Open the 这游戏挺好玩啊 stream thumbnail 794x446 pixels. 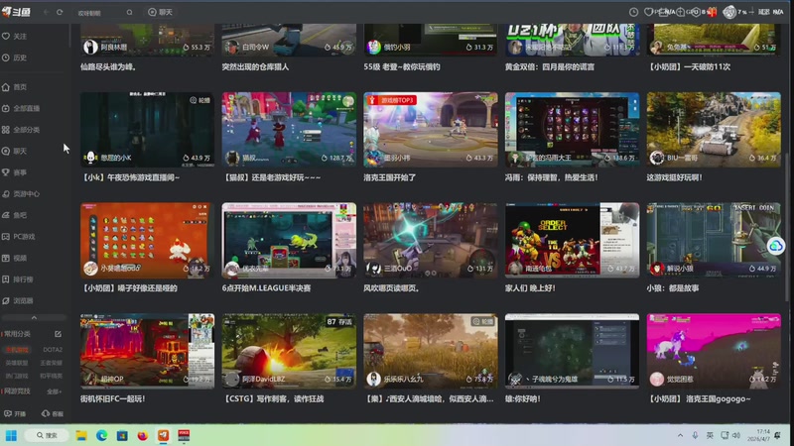click(x=714, y=130)
